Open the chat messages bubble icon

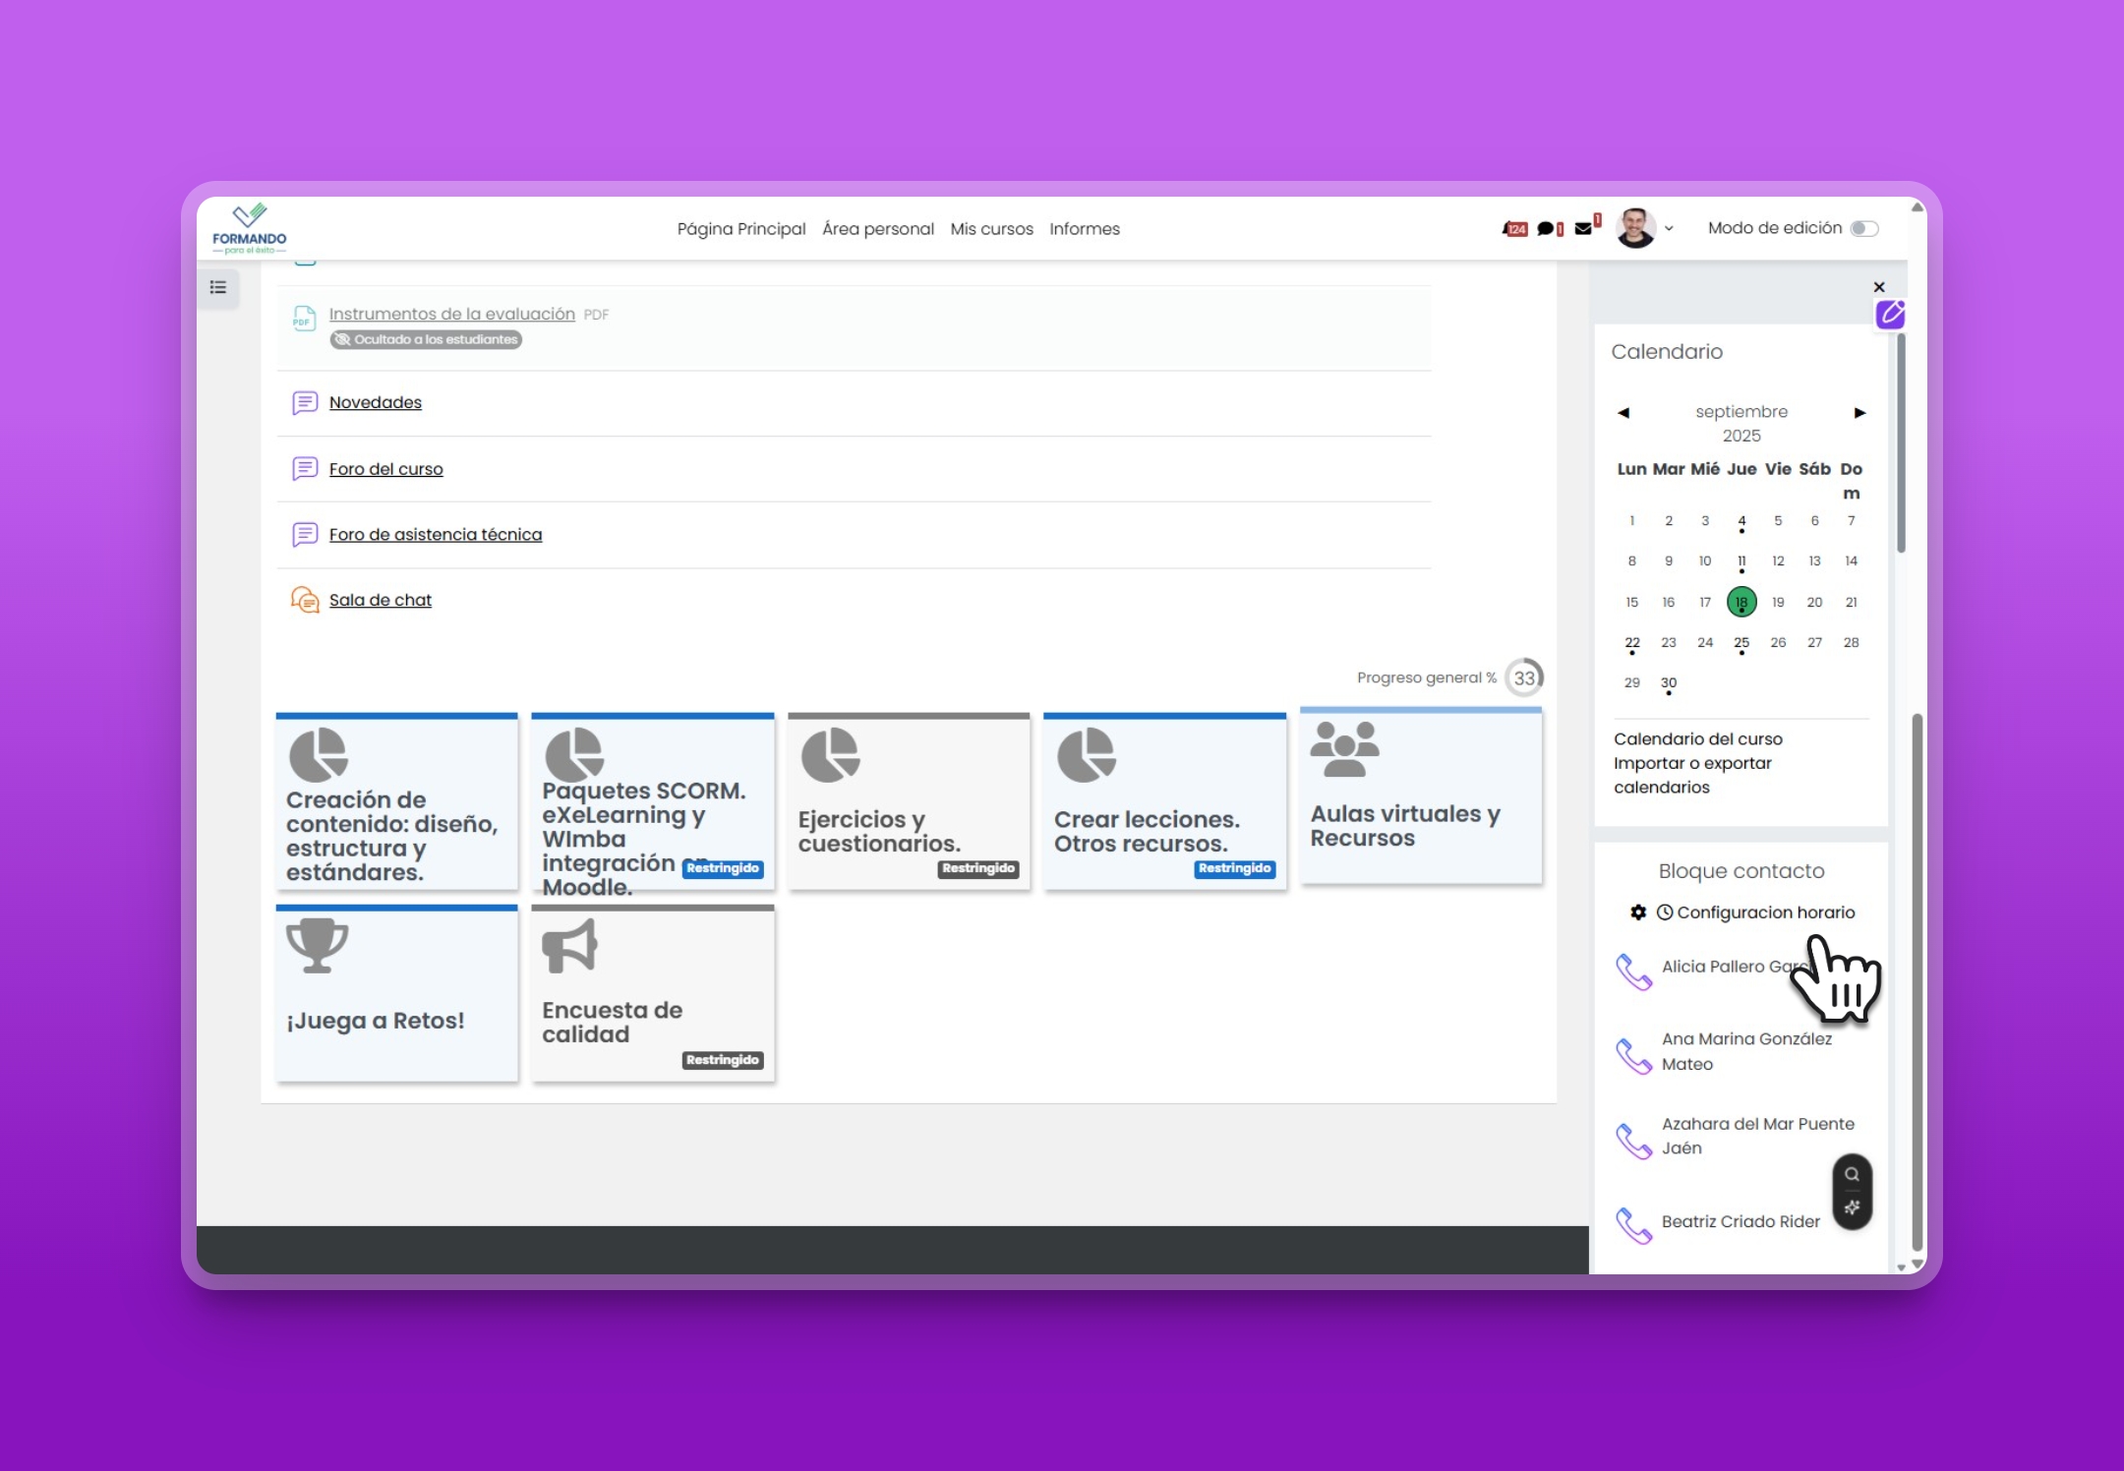(1547, 229)
